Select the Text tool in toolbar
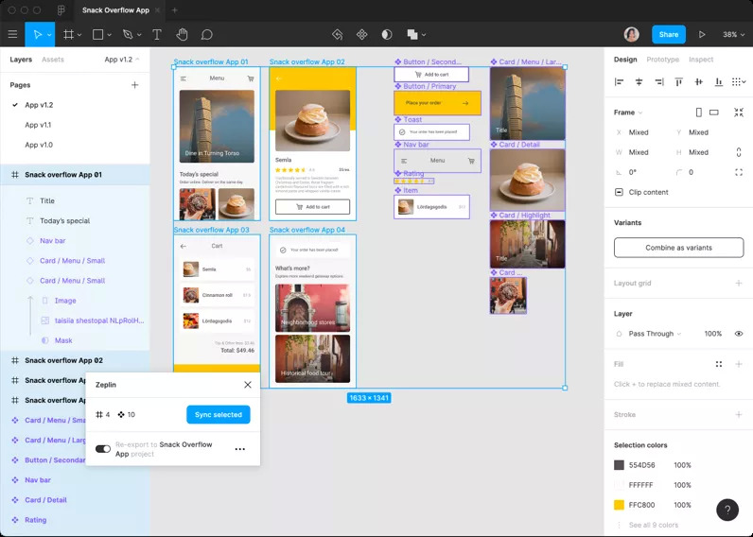 tap(157, 35)
